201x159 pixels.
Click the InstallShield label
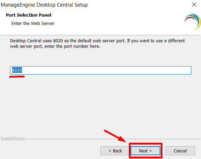(x=13, y=139)
